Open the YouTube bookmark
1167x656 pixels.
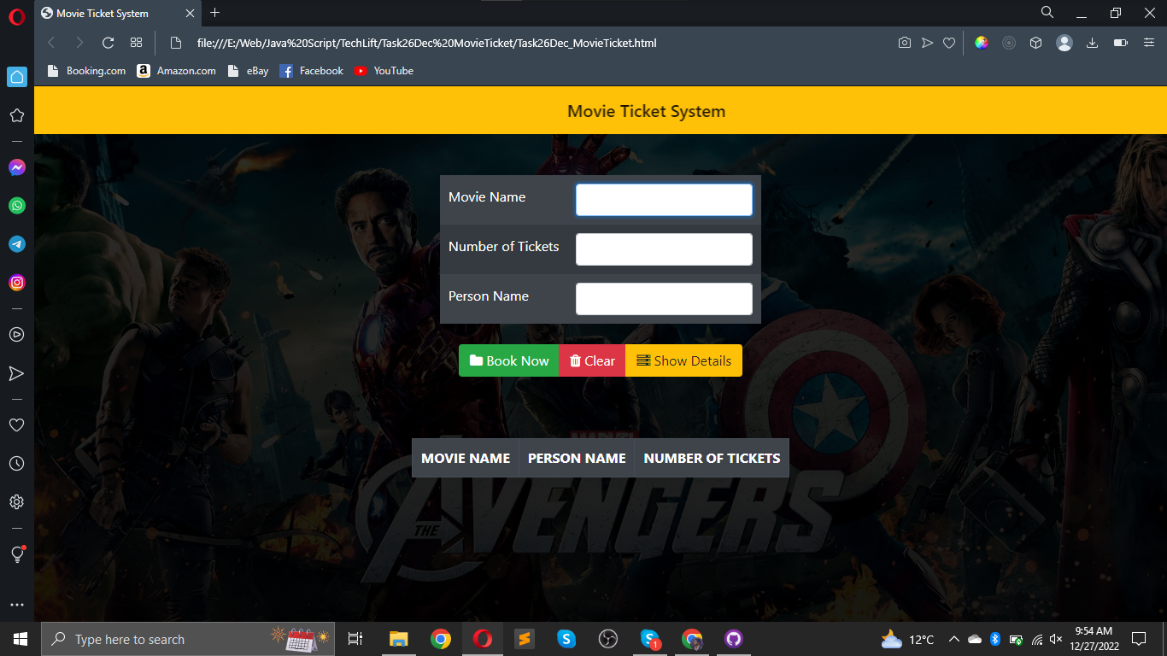(x=384, y=71)
